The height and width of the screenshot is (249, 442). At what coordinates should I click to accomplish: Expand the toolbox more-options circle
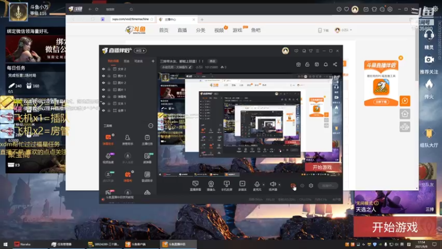(x=151, y=126)
